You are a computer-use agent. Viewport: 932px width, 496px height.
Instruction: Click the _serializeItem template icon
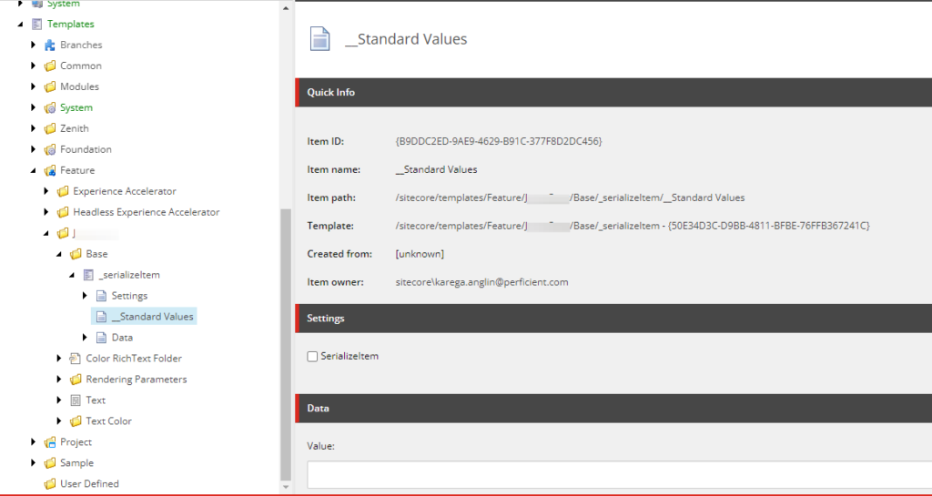pos(88,275)
